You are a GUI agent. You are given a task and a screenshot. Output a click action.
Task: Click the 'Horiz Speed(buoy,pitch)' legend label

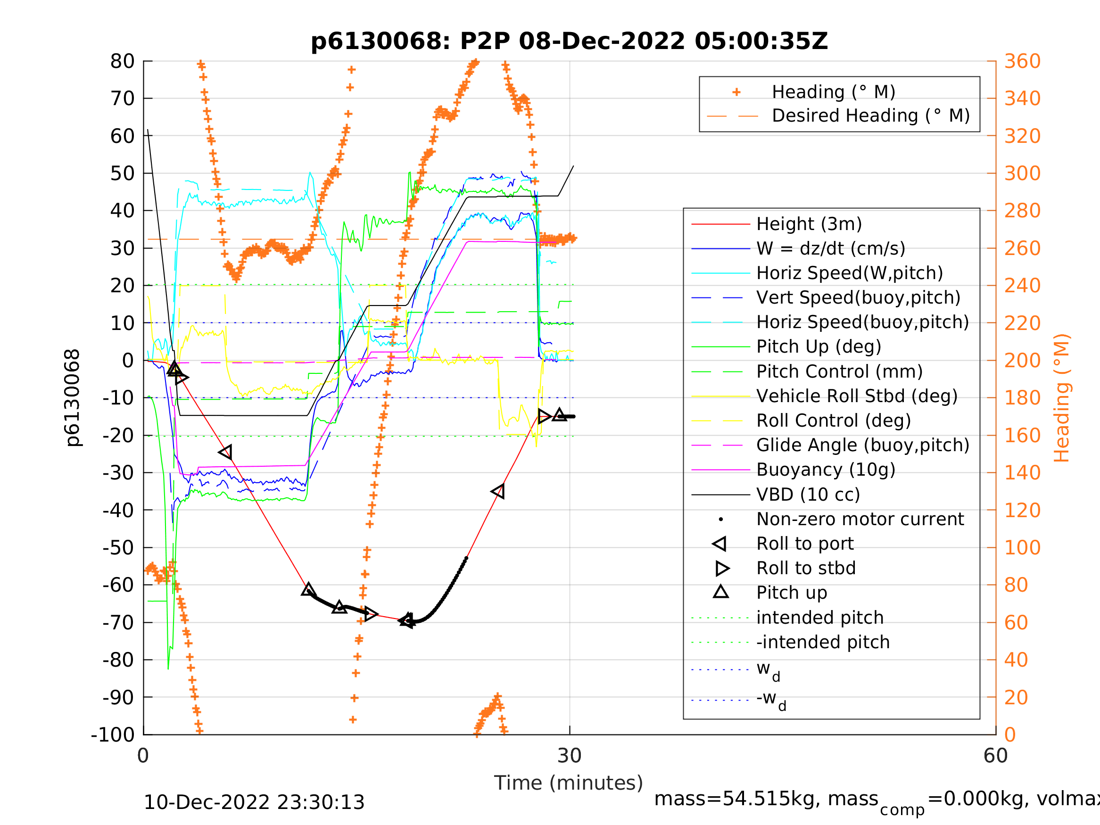863,322
